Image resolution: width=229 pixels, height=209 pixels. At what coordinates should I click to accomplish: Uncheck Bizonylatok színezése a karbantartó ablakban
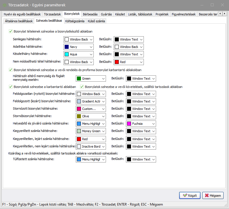pos(11,87)
